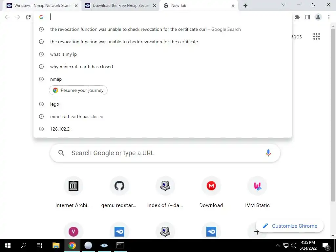Open the shortcut with purple V icon
Image resolution: width=336 pixels, height=252 pixels.
click(73, 231)
